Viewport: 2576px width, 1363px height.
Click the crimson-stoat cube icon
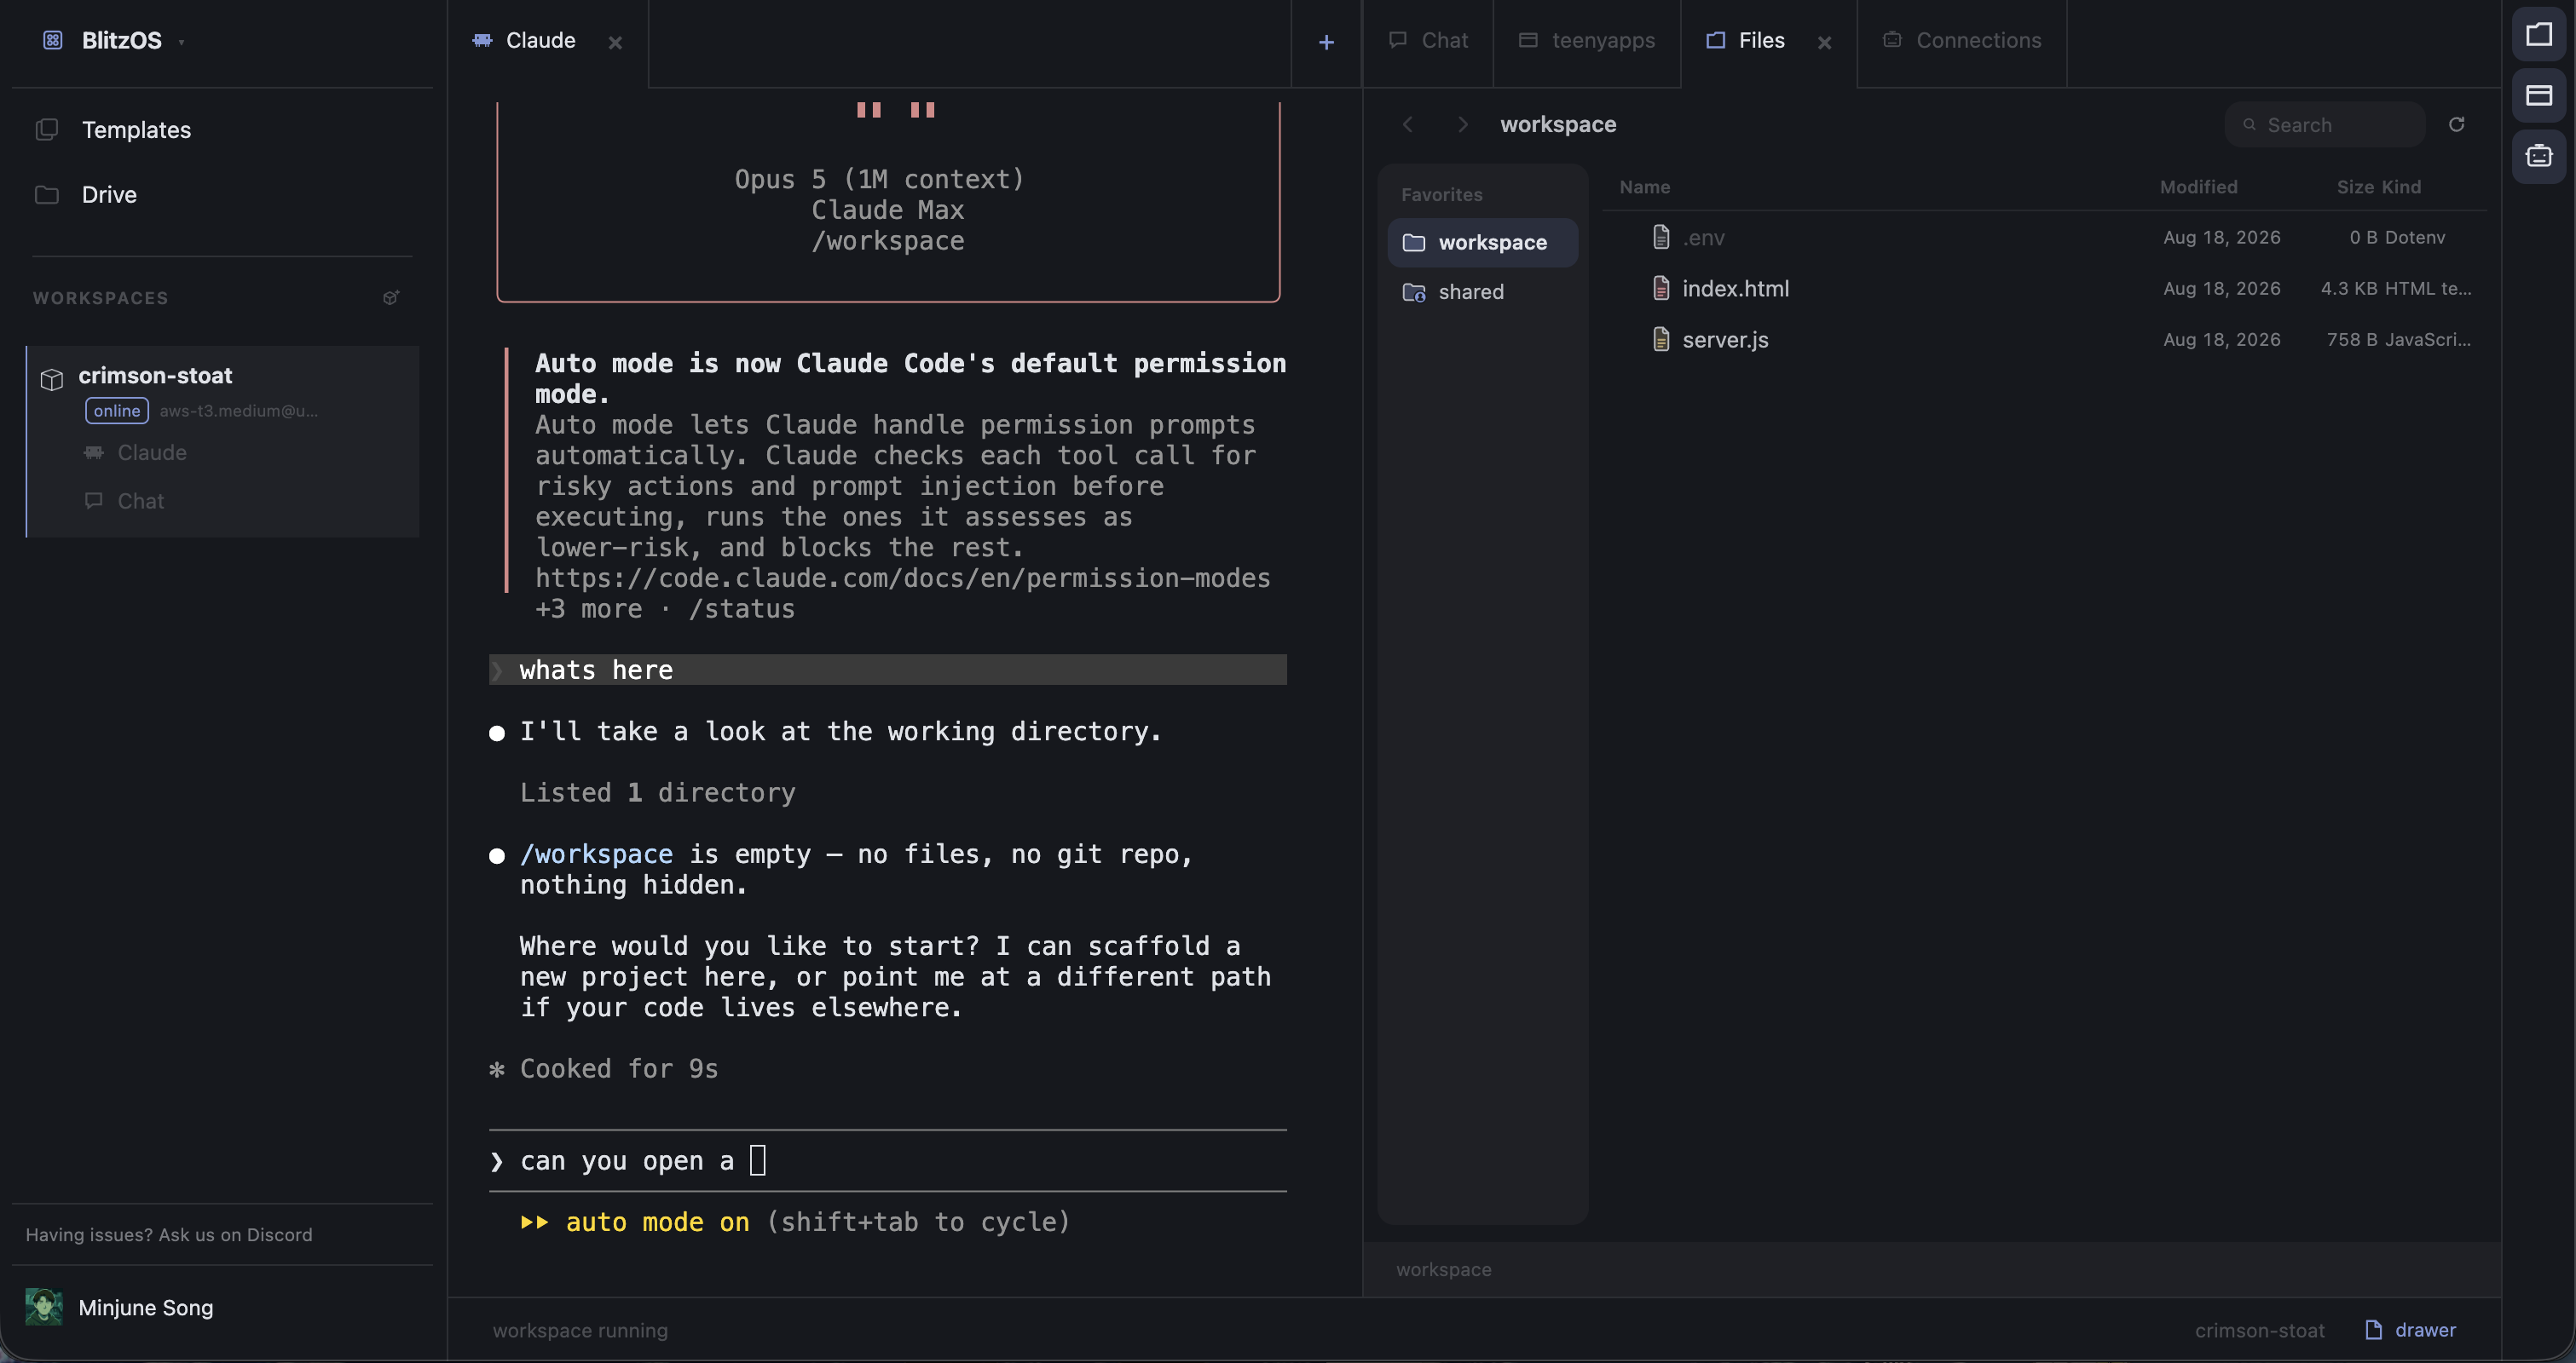click(x=52, y=379)
